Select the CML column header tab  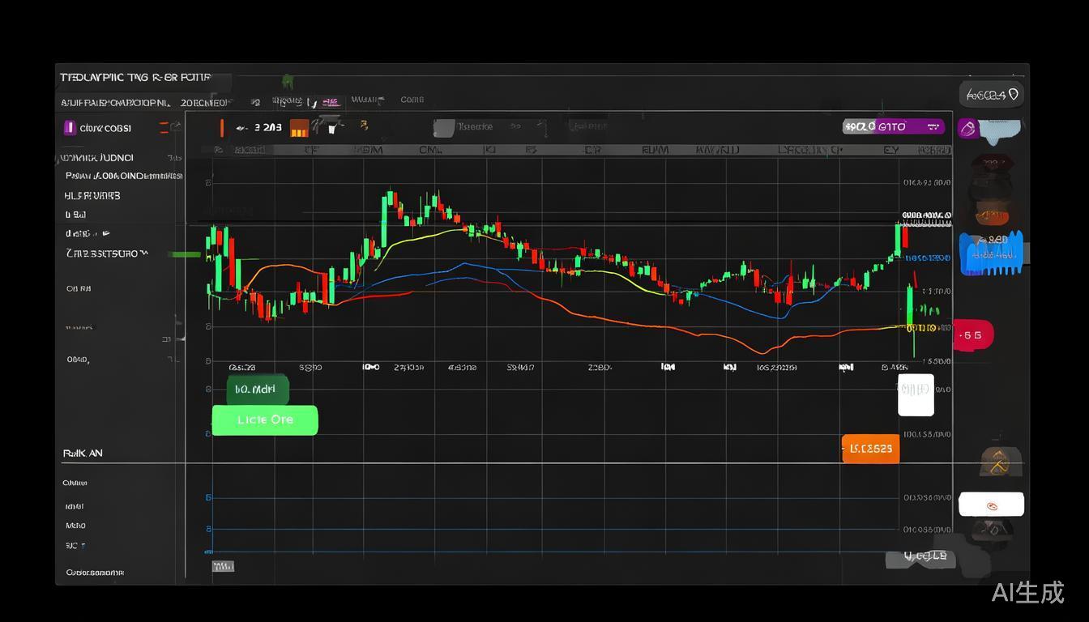tap(429, 150)
